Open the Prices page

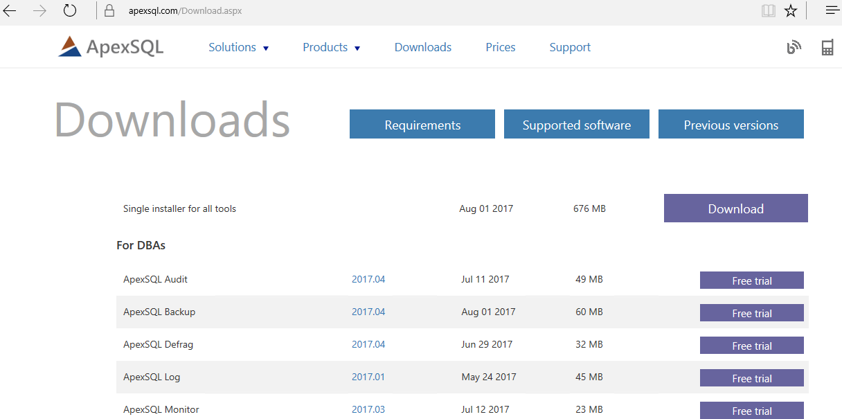pos(501,47)
